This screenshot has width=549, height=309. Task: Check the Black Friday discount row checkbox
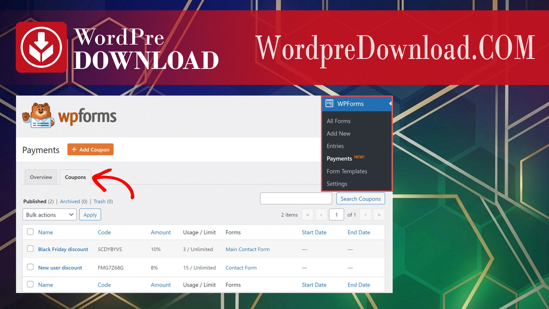click(30, 249)
